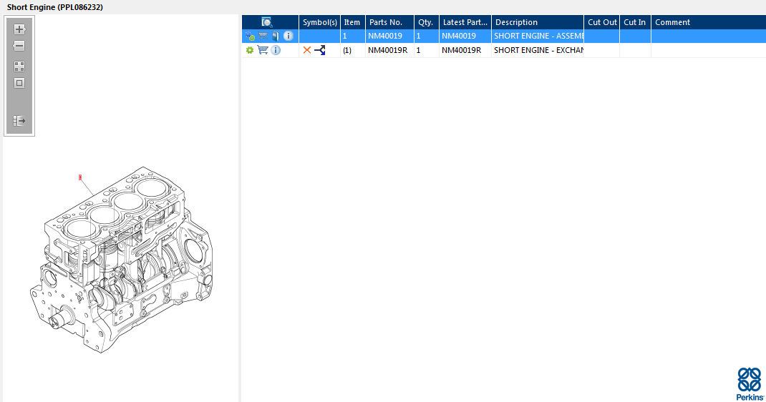Sort by Parts No. column header
The width and height of the screenshot is (766, 402).
click(x=389, y=22)
